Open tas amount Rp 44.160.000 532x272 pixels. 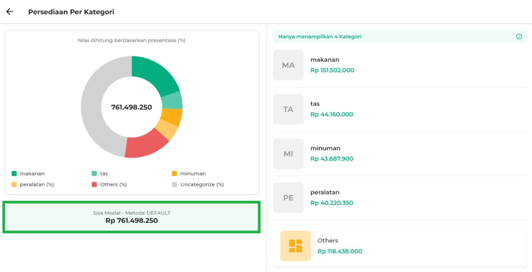coord(331,114)
